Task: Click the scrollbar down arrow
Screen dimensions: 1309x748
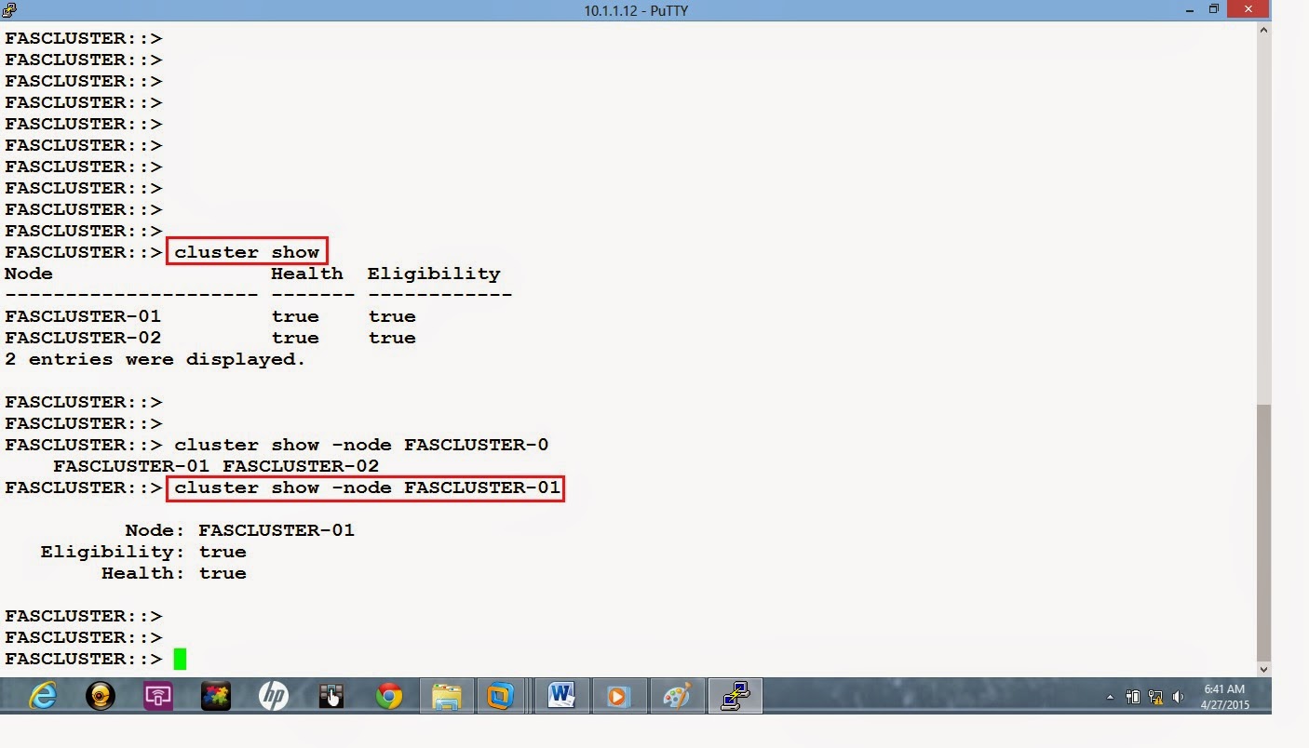Action: point(1263,668)
